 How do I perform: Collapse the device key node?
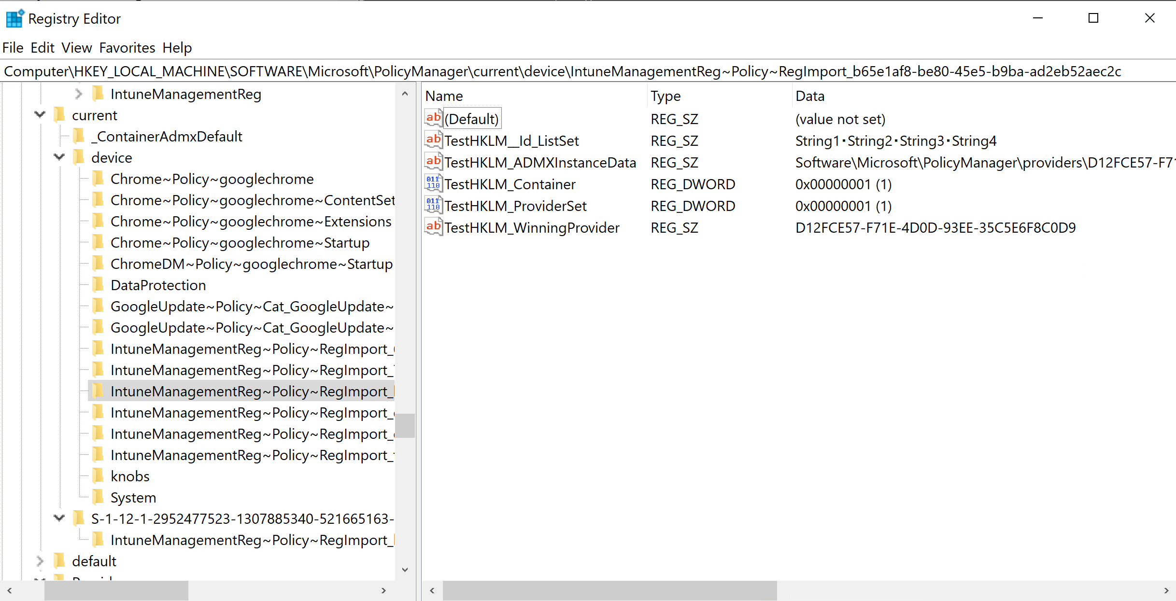pyautogui.click(x=59, y=157)
